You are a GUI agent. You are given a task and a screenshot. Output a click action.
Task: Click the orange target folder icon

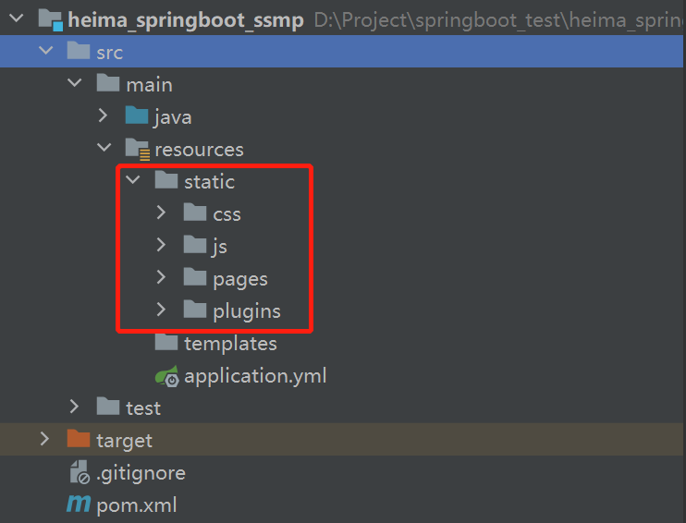pyautogui.click(x=79, y=440)
